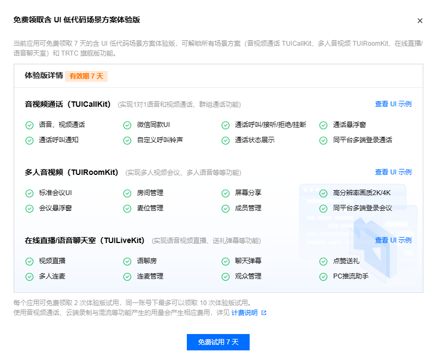Click the subtitle 实现1对1语音和视频通话、群组通话功能
This screenshot has height=364, width=437.
(179, 105)
